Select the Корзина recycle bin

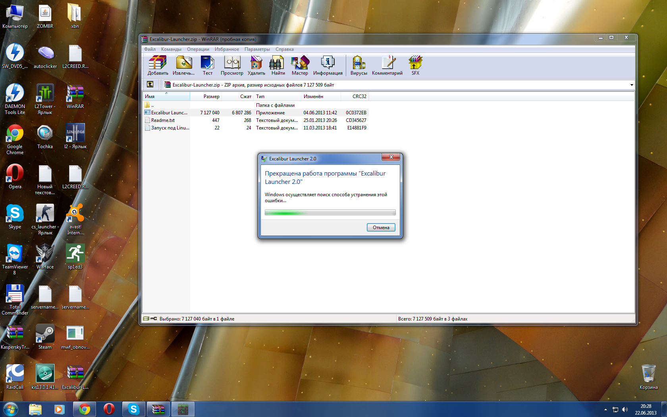pos(648,377)
